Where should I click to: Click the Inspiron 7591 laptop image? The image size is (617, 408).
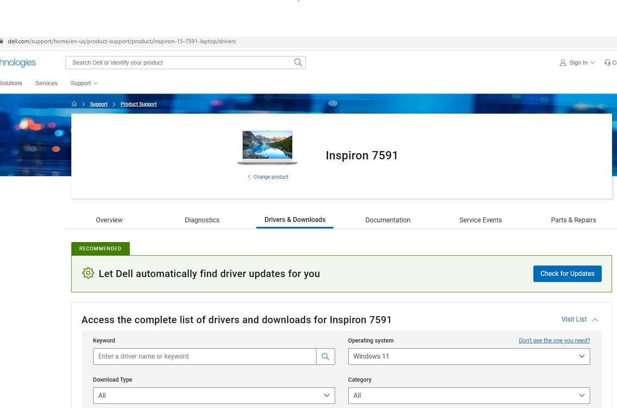pyautogui.click(x=267, y=147)
